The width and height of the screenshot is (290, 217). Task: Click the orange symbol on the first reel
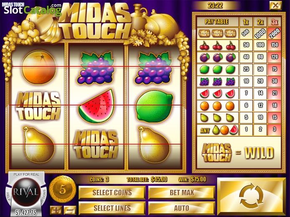tap(39, 67)
